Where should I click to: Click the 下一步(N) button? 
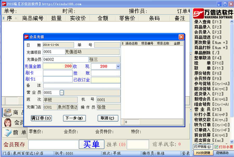[x=74, y=118]
